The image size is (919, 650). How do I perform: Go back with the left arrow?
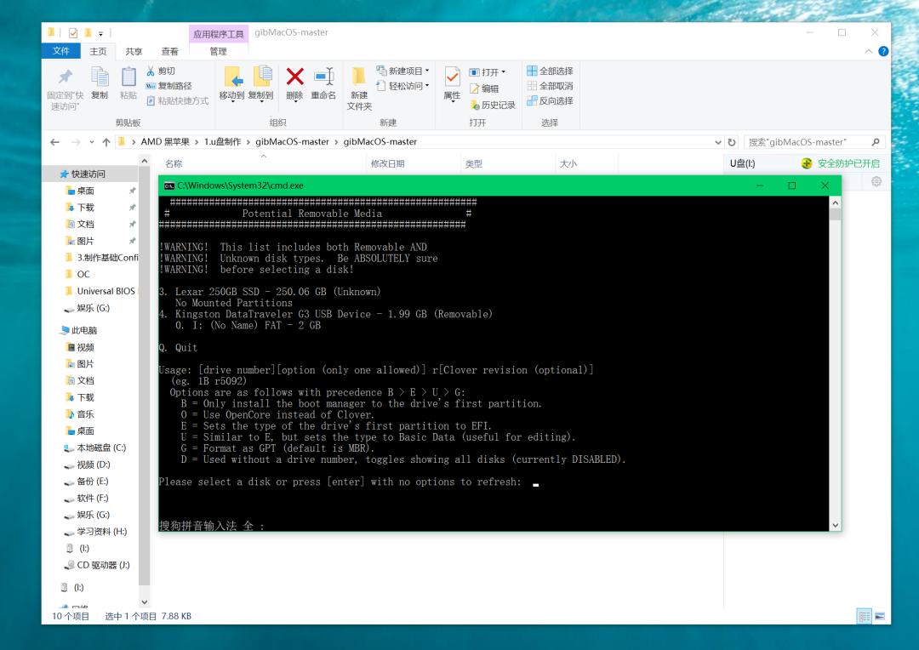[x=55, y=142]
